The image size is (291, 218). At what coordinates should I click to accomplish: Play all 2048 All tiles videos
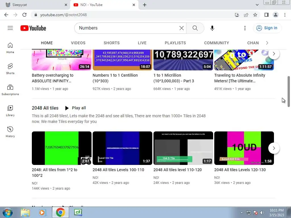76,108
